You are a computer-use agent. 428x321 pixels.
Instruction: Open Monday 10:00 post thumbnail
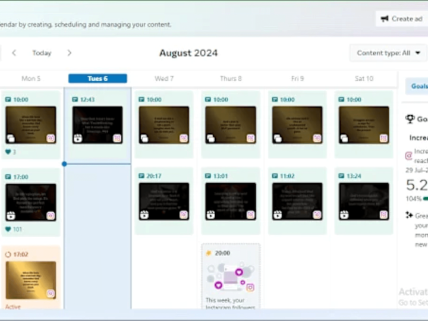[x=31, y=125]
